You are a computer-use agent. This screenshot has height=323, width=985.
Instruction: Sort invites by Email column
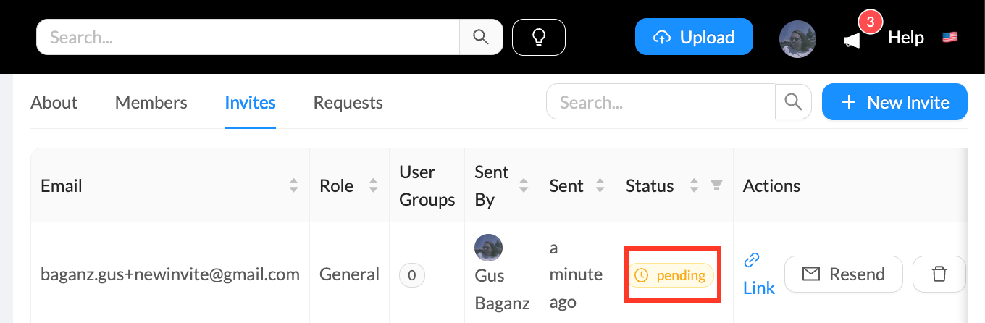(x=293, y=186)
